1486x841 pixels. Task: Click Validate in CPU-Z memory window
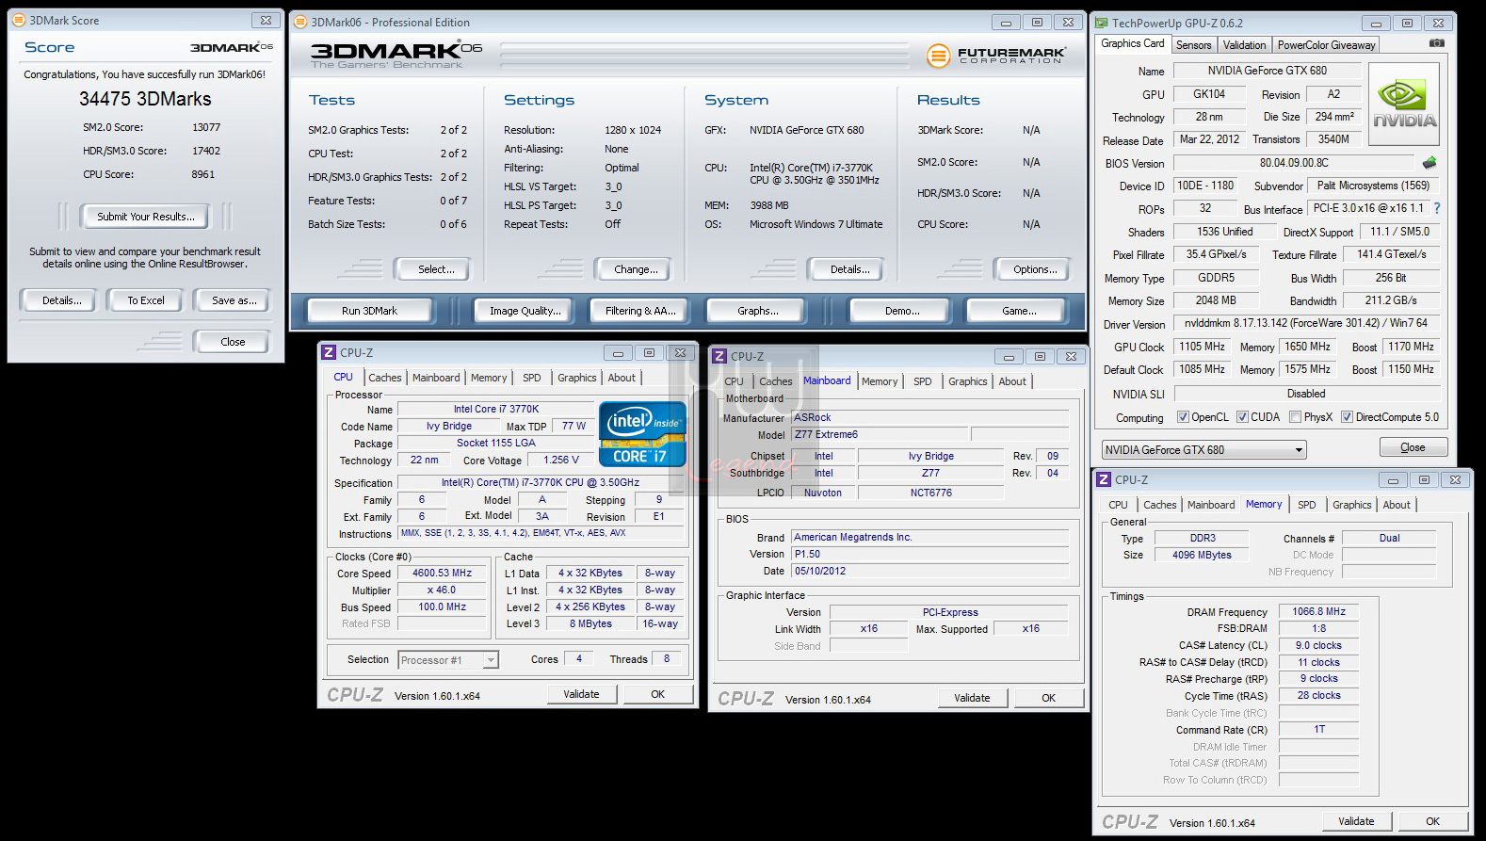1356,821
